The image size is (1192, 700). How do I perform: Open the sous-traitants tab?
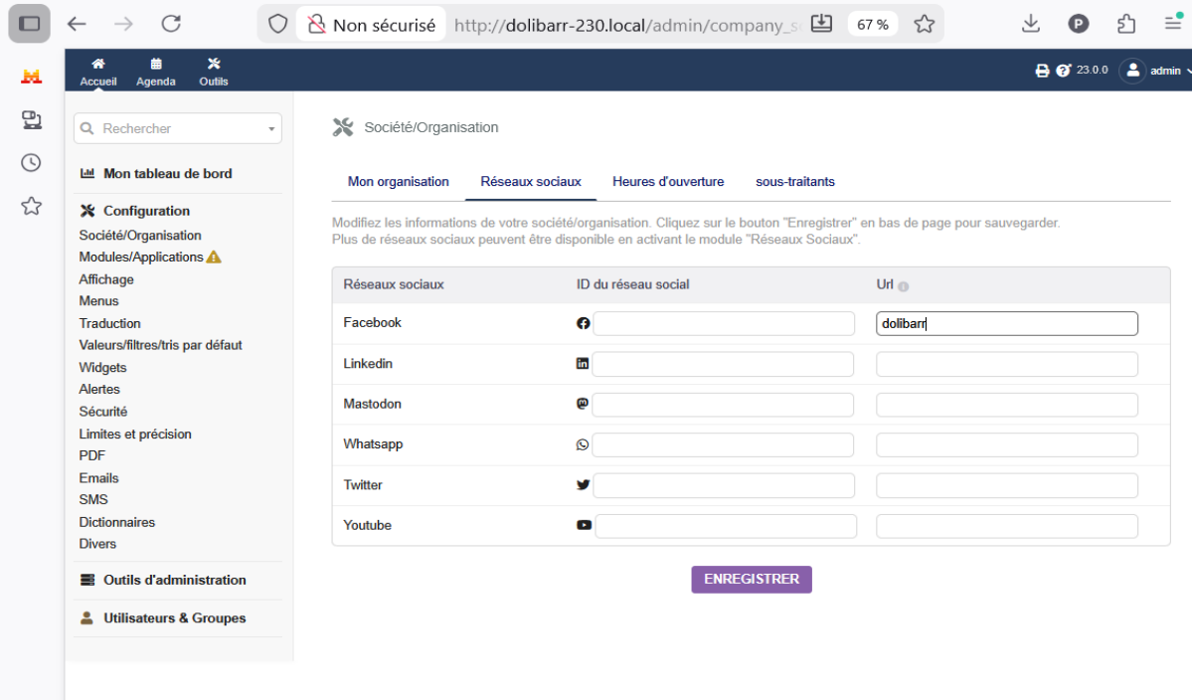pos(795,182)
